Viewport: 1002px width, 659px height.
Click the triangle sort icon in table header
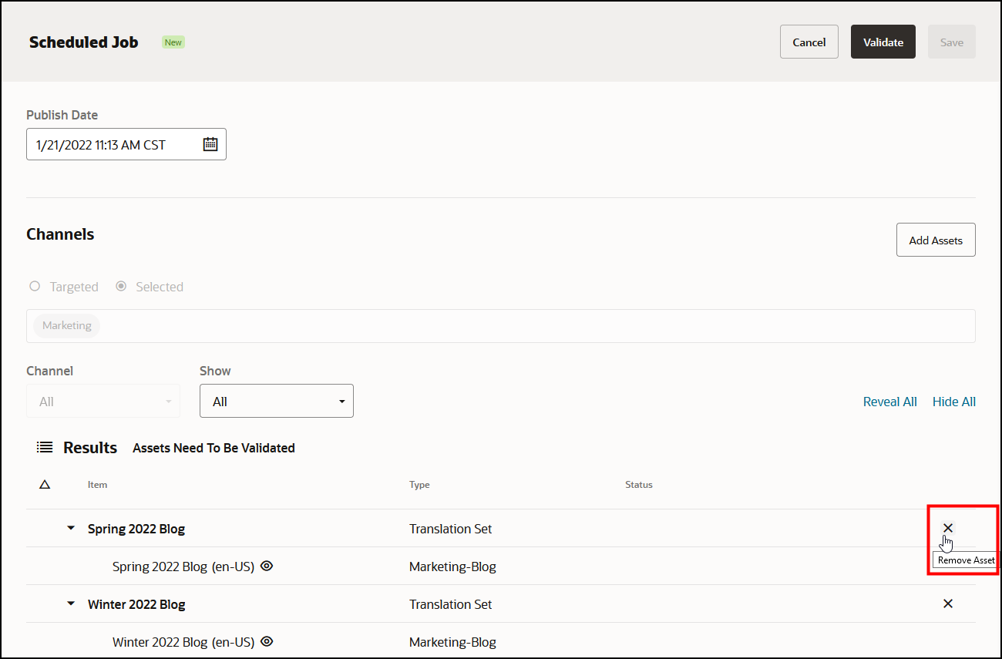tap(45, 485)
